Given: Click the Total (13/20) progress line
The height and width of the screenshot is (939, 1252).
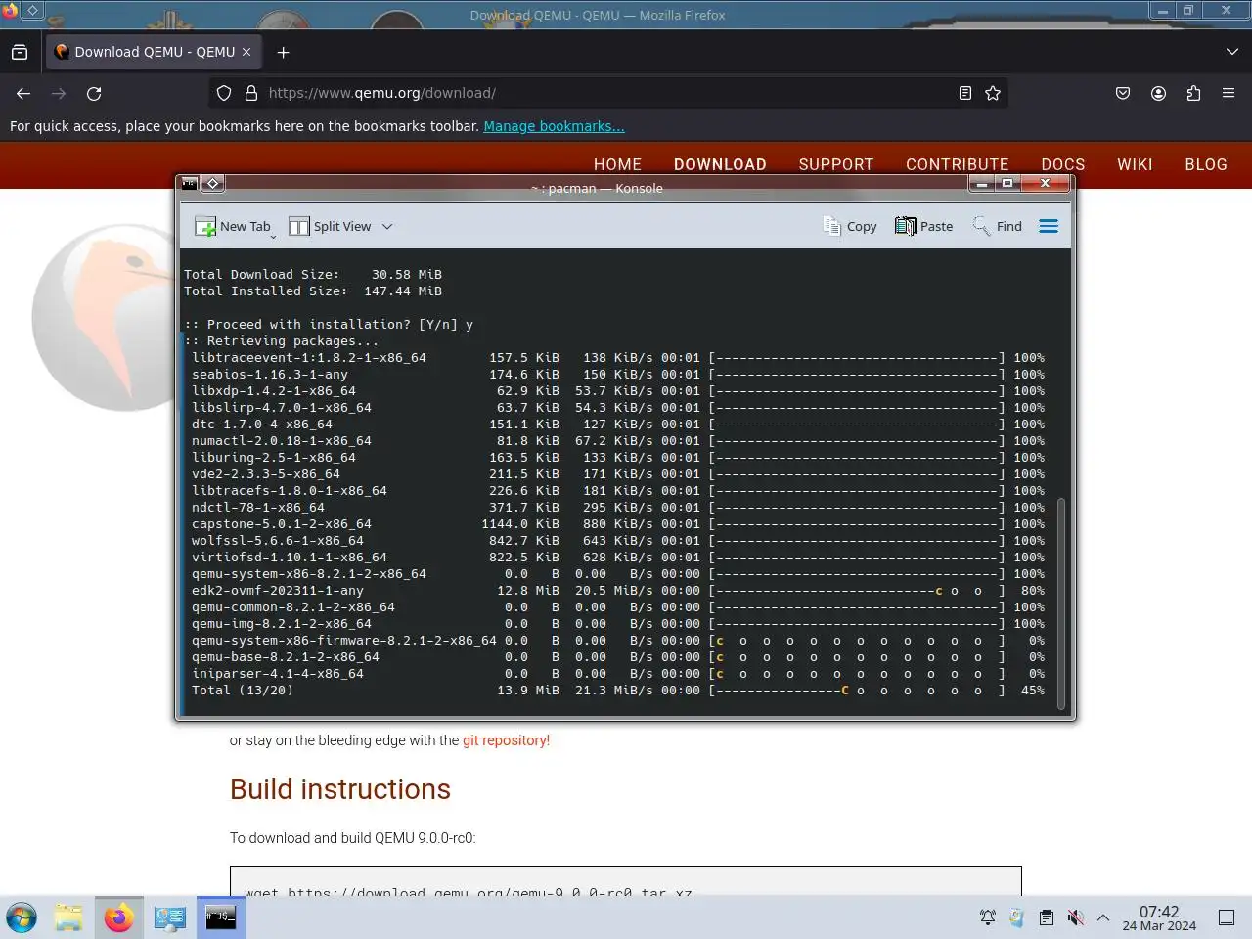Looking at the screenshot, I should pos(618,691).
